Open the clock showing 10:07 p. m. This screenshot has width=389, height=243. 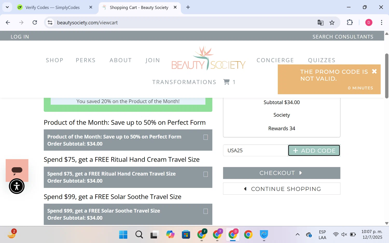pyautogui.click(x=372, y=234)
